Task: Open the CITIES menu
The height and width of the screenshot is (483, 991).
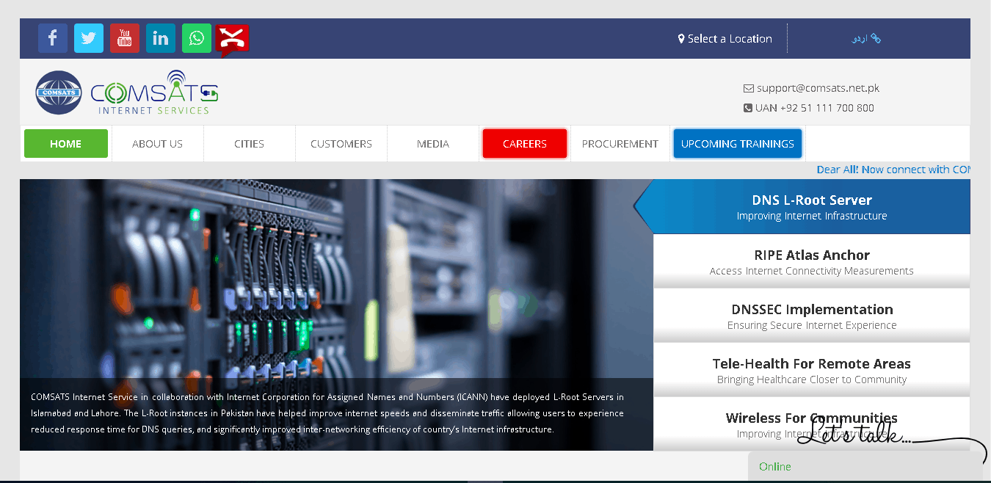Action: [x=250, y=144]
